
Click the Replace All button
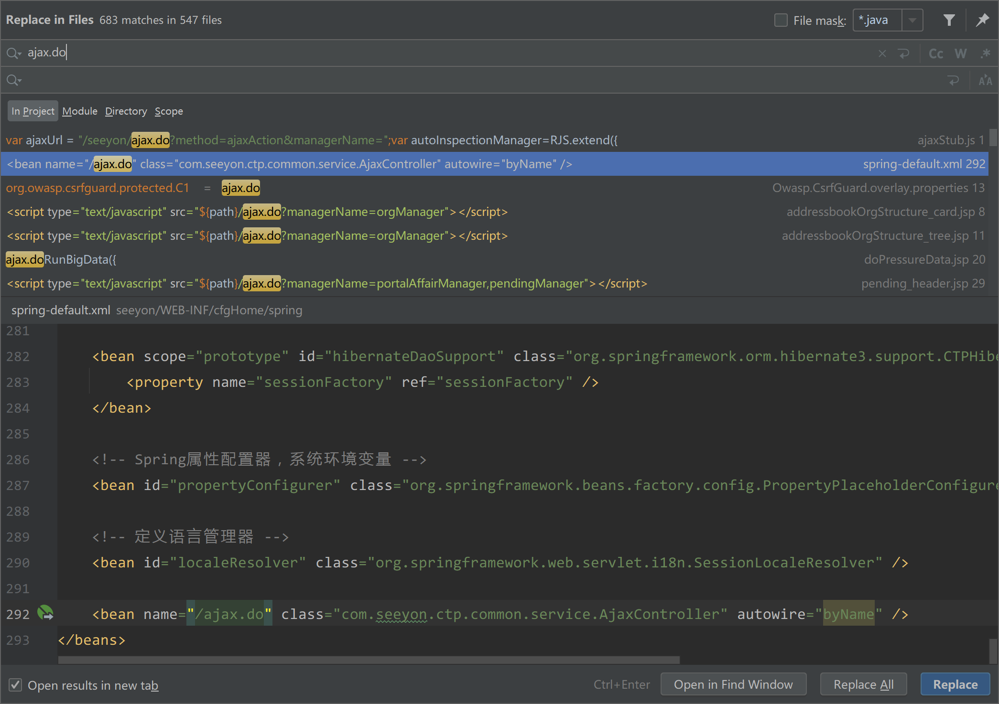(x=863, y=684)
